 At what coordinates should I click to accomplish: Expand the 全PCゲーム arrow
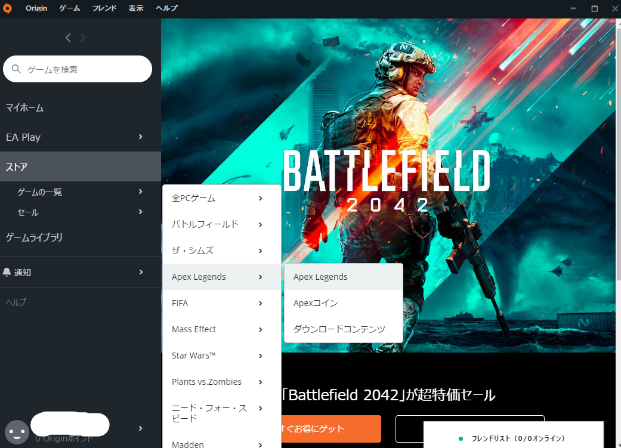260,199
